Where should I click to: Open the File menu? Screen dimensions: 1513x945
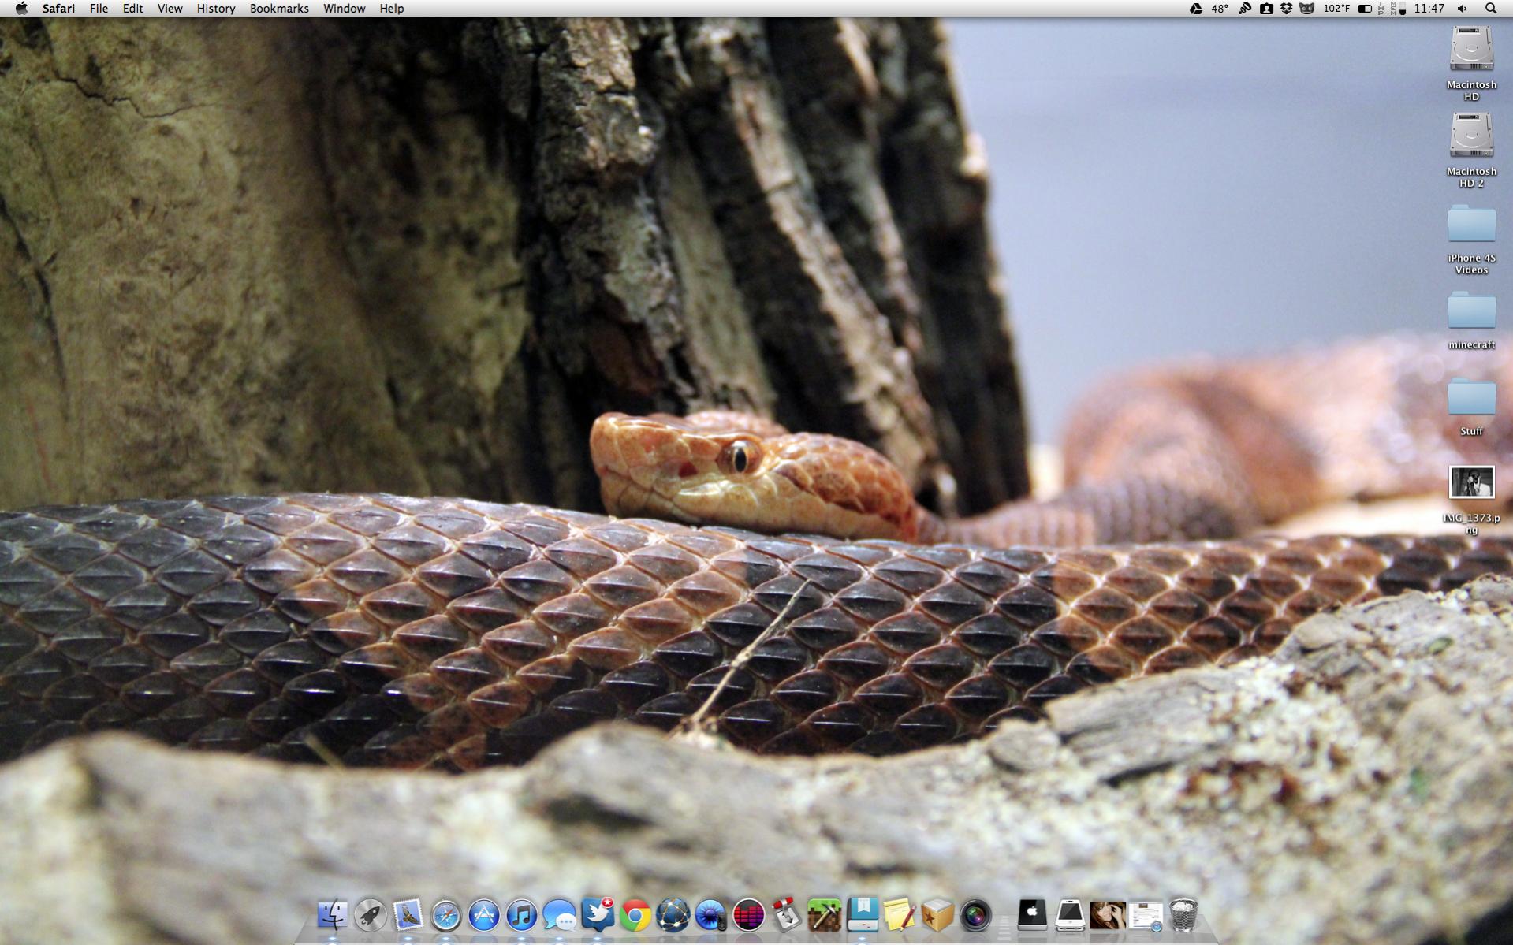99,9
